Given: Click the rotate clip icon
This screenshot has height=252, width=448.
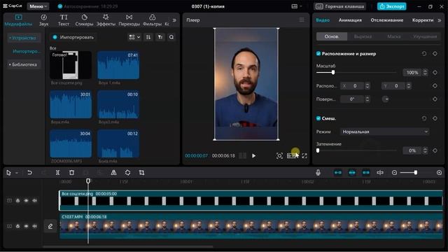Looking at the screenshot, I should [127, 173].
